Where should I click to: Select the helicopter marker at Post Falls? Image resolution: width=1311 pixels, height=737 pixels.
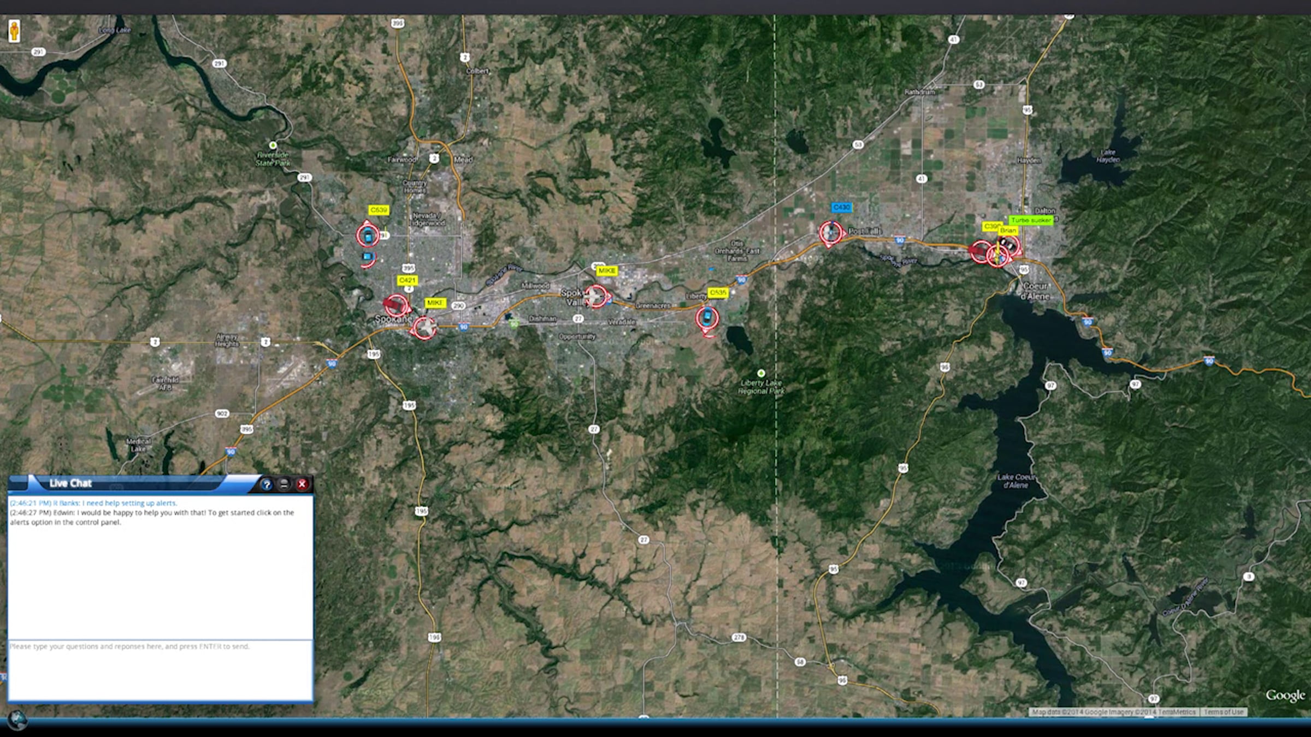pyautogui.click(x=830, y=233)
